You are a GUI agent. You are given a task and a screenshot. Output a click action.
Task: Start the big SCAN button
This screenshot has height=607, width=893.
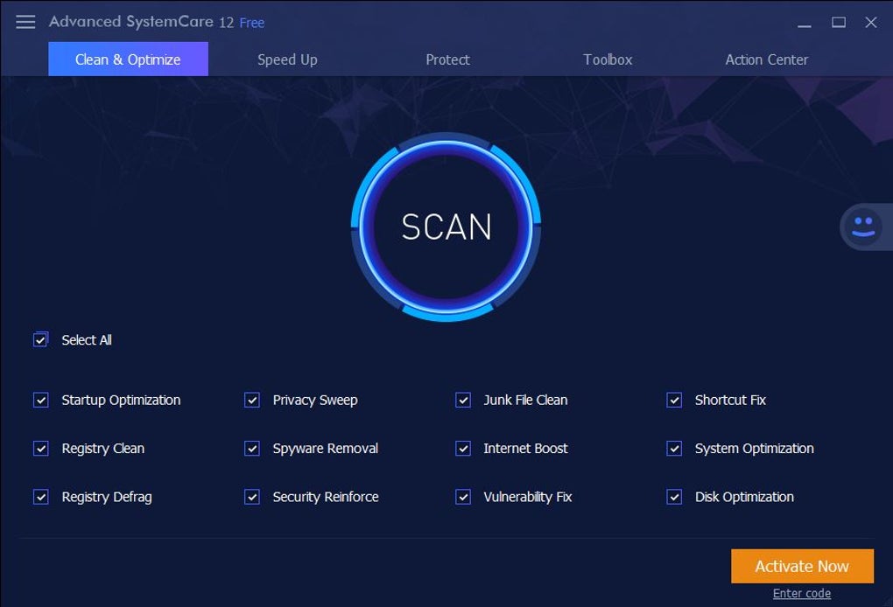click(446, 227)
